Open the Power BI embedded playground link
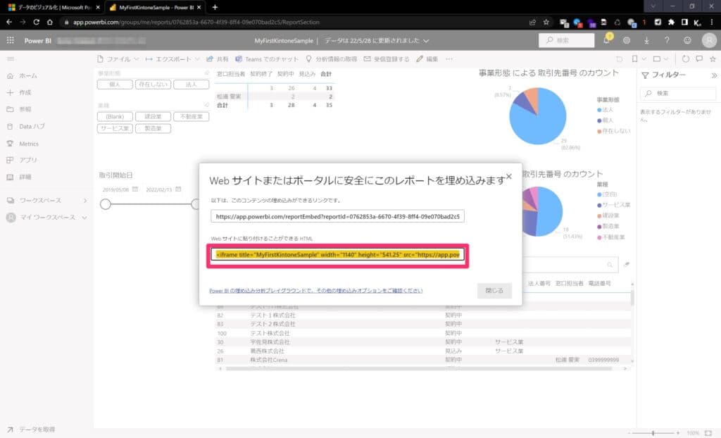This screenshot has height=438, width=721. (315, 291)
